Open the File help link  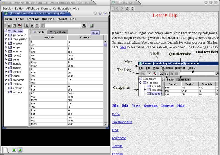click(x=115, y=106)
